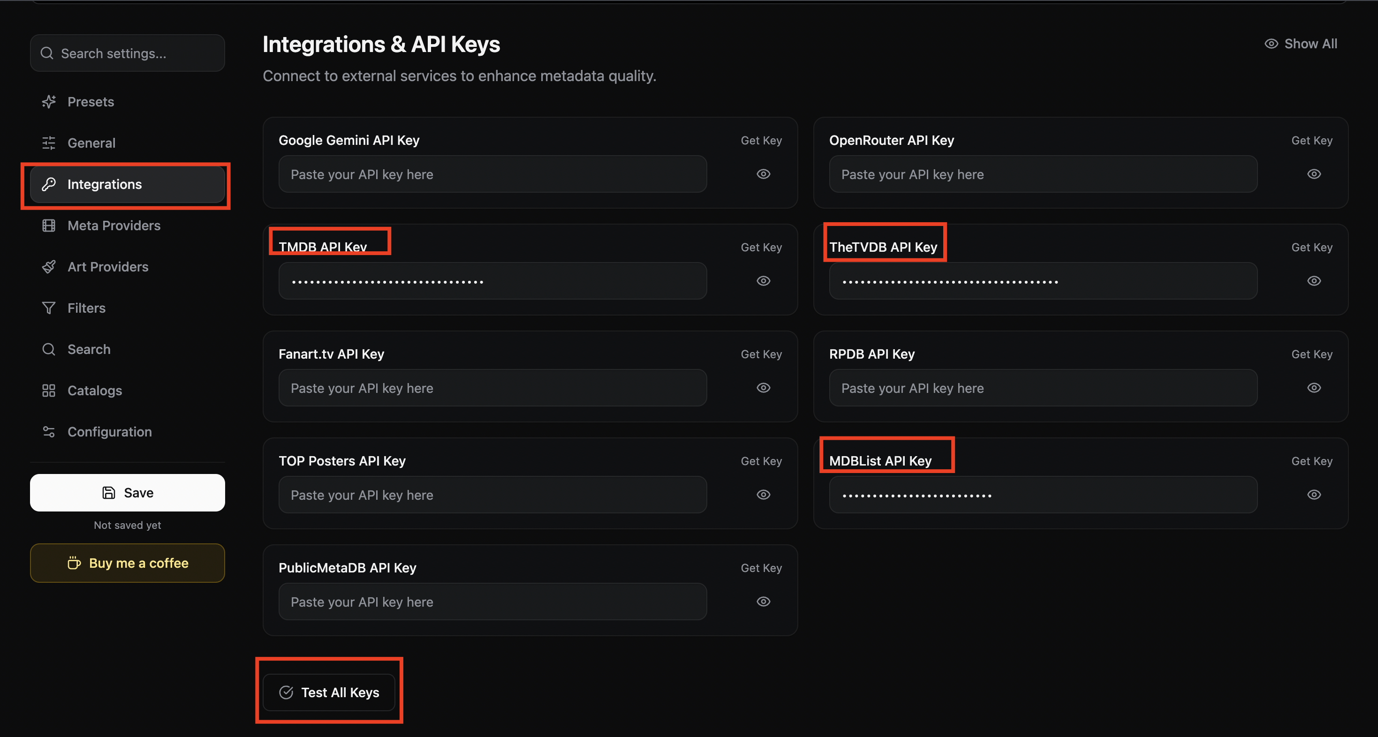Focus the Search settings field

(x=127, y=53)
